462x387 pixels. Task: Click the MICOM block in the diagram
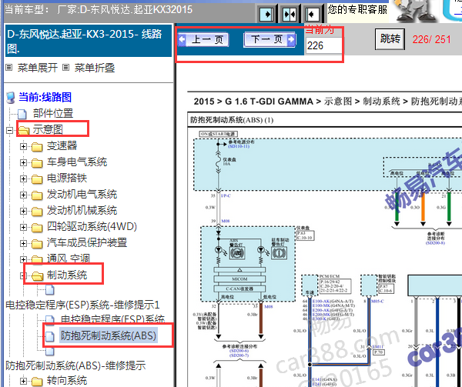239,279
